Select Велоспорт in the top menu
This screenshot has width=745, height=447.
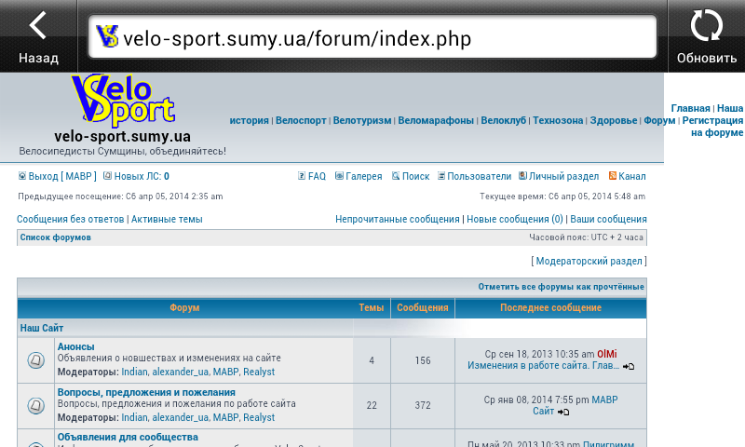pyautogui.click(x=301, y=120)
